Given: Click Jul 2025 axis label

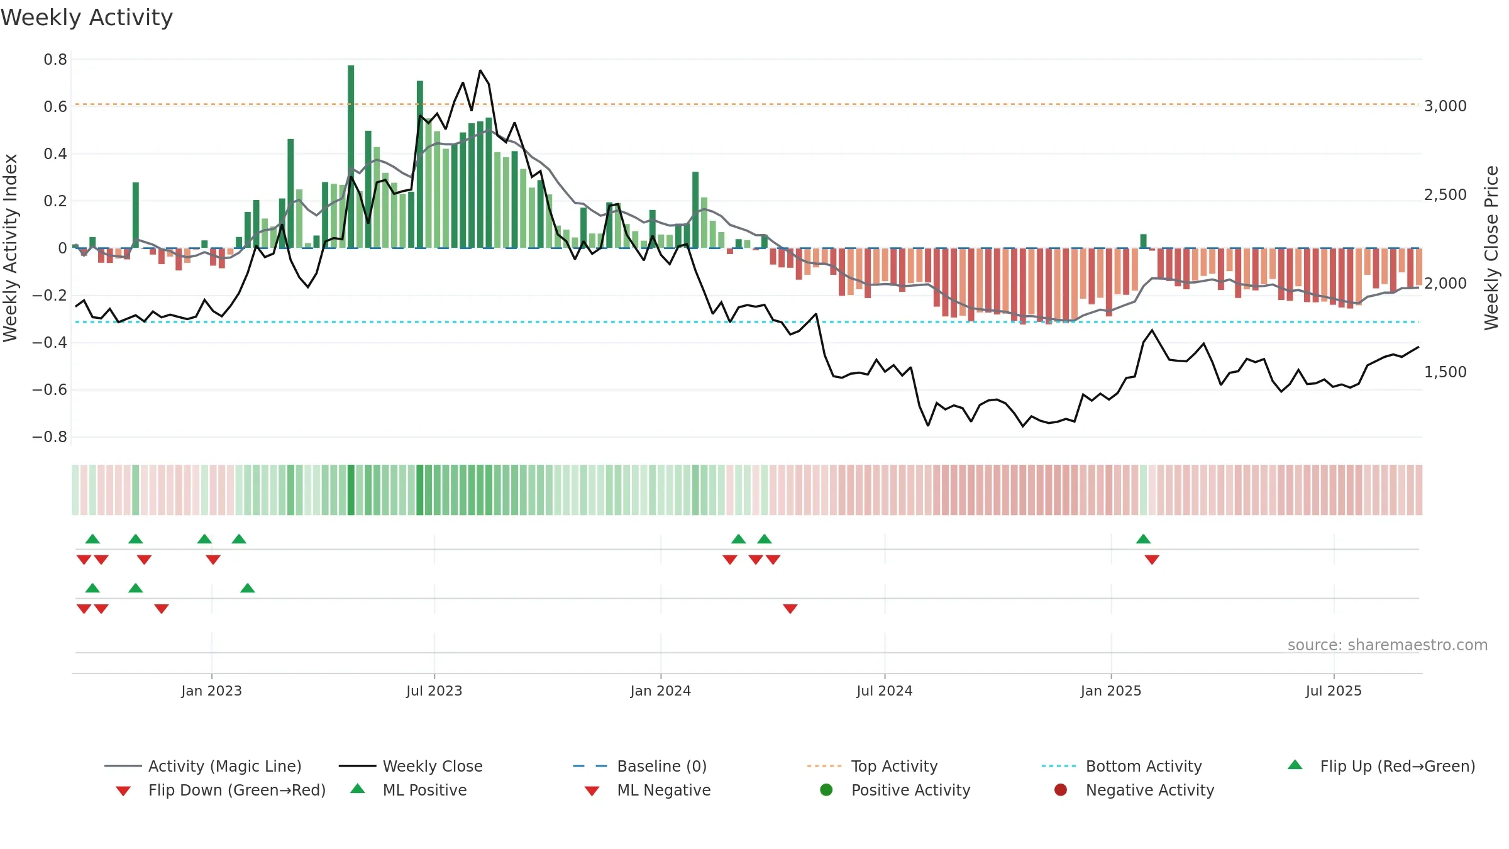Looking at the screenshot, I should (x=1334, y=691).
